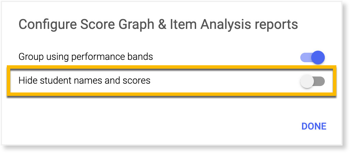This screenshot has width=350, height=153.
Task: Close the configuration dialog with DONE
Action: click(x=314, y=126)
